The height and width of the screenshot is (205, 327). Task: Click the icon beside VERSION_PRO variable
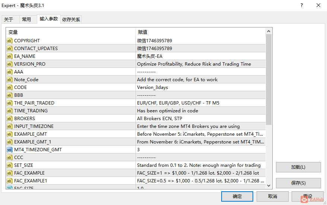click(10, 64)
